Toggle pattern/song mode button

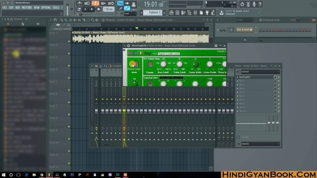(79, 9)
